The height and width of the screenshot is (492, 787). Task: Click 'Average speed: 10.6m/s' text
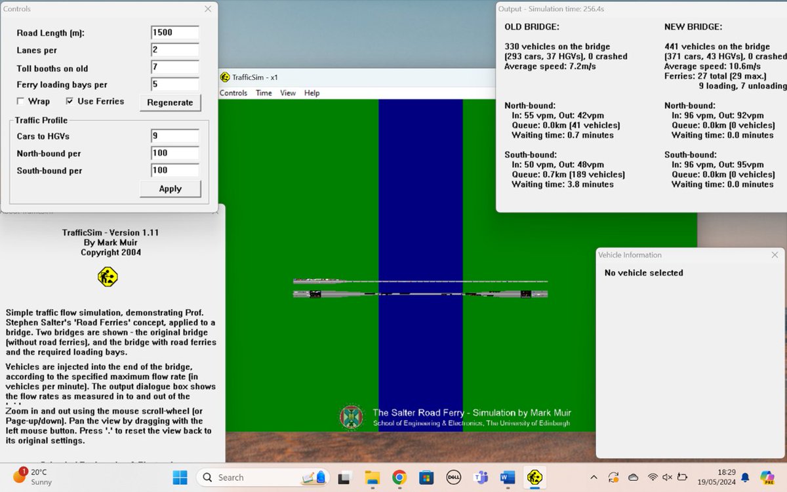[x=712, y=66]
